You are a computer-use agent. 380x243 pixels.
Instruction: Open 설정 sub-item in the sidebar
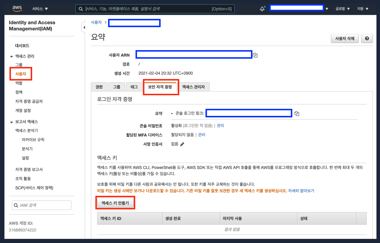click(x=25, y=158)
